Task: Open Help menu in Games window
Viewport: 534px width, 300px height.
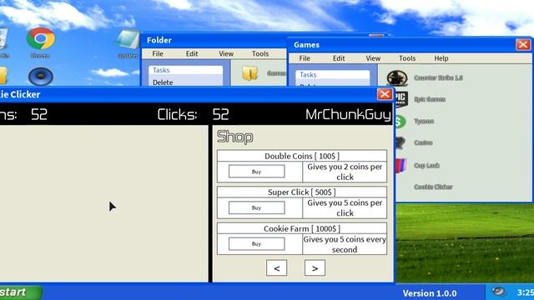Action: (441, 58)
